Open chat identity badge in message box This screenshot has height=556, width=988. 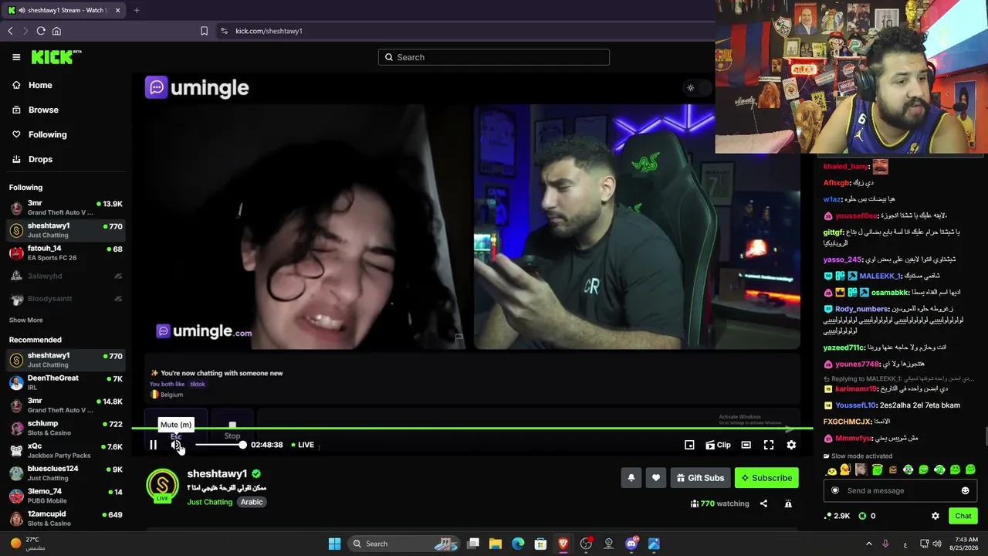tap(834, 490)
